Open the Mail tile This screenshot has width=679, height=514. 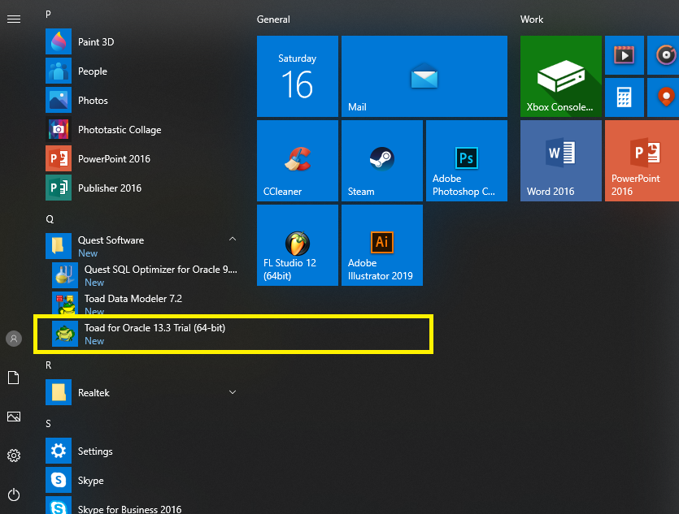pos(424,76)
